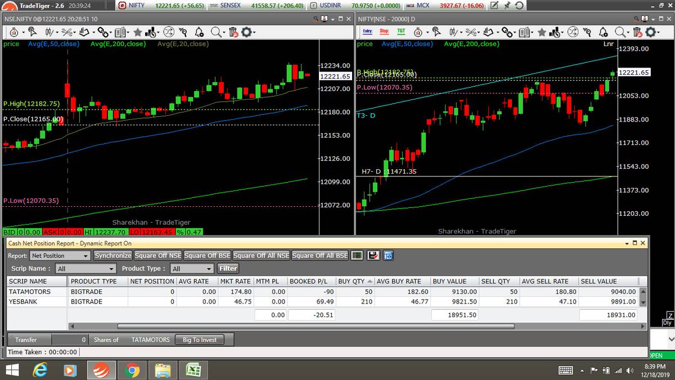Click the Transfer shares quantity input field
The height and width of the screenshot is (380, 675).
70,340
